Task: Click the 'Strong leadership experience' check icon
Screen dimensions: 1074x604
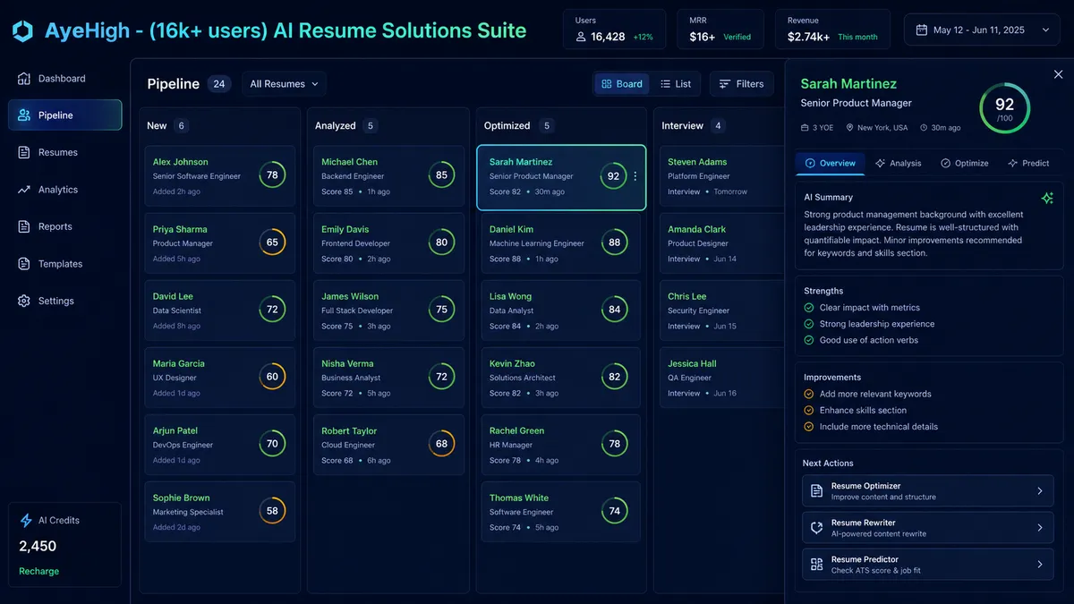Action: (x=809, y=324)
